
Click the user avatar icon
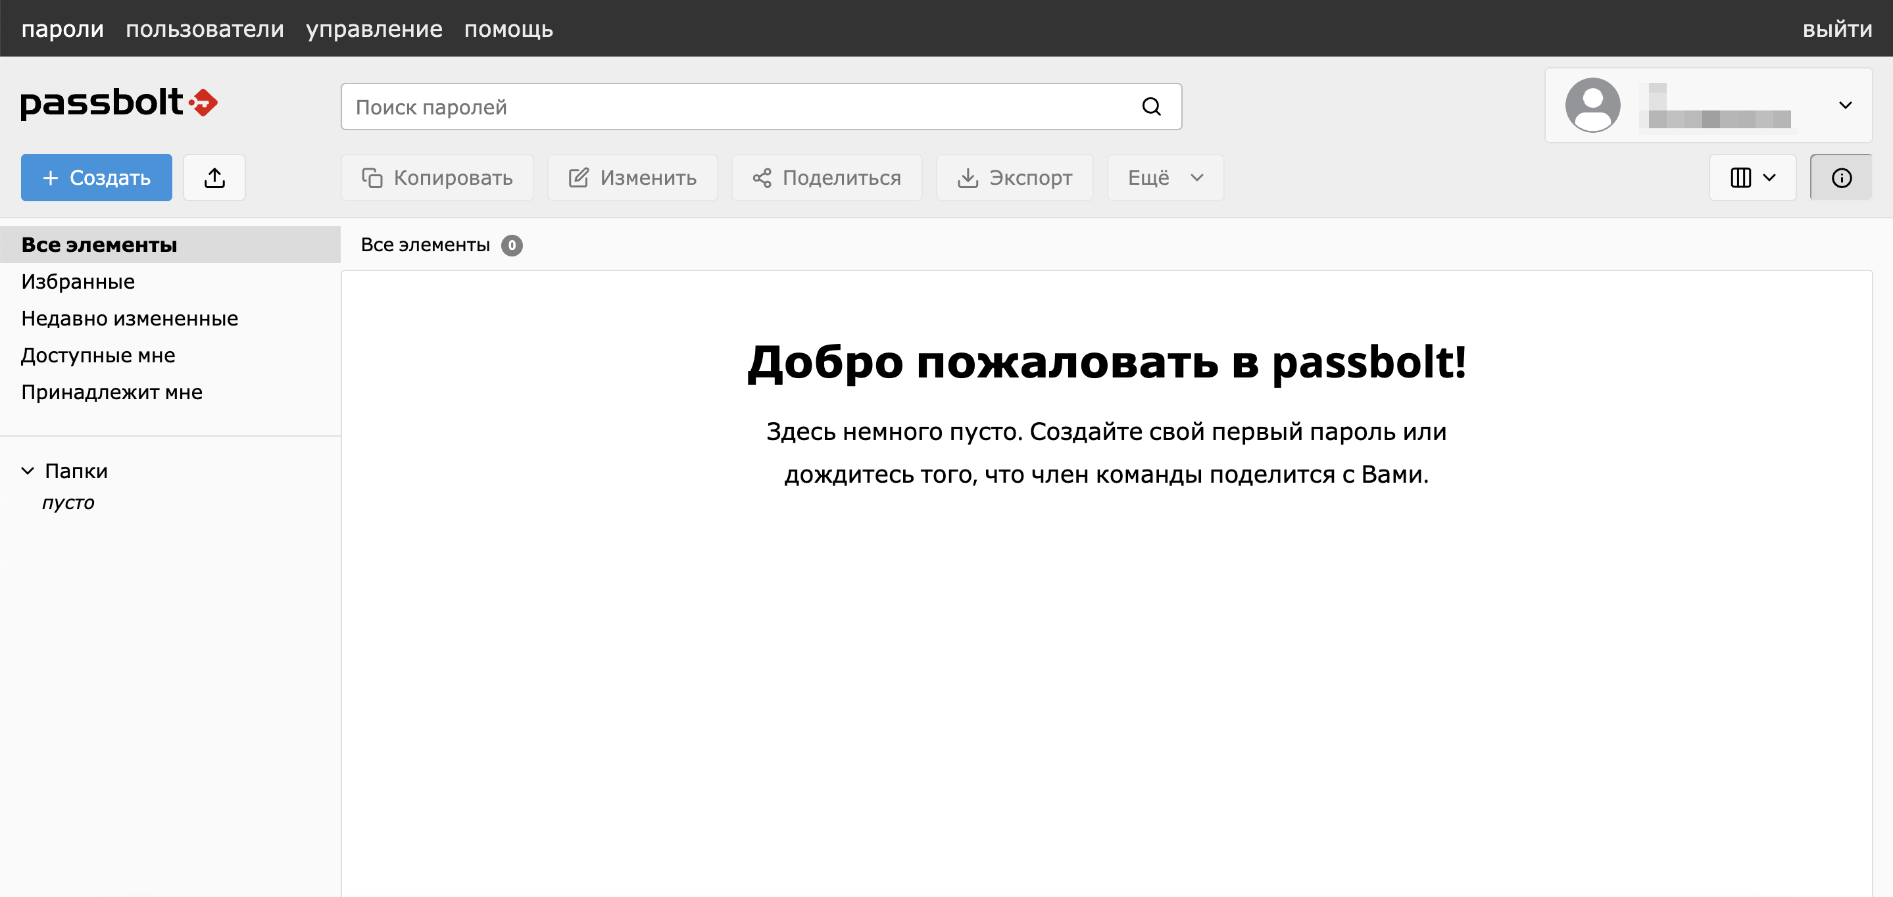(1592, 105)
